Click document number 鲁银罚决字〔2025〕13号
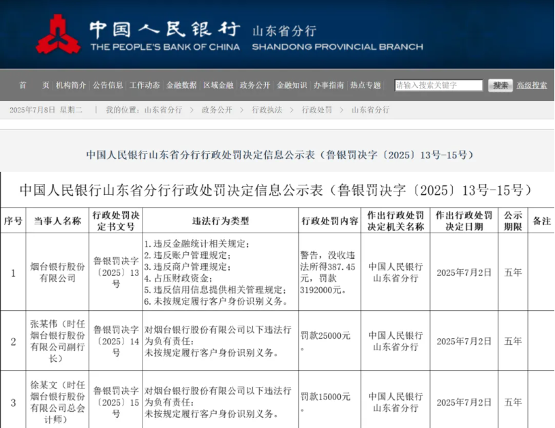The image size is (555, 428). click(x=116, y=273)
